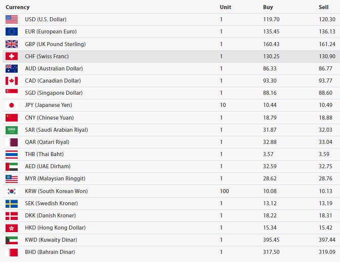The image size is (340, 262).
Task: Click the Japanese flag icon
Action: (x=12, y=105)
